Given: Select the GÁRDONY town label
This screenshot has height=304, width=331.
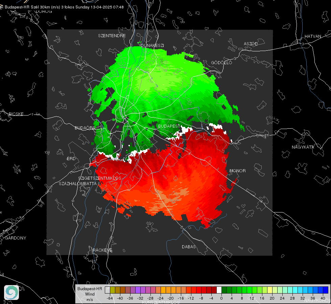Looking at the screenshot, I should (x=16, y=238).
